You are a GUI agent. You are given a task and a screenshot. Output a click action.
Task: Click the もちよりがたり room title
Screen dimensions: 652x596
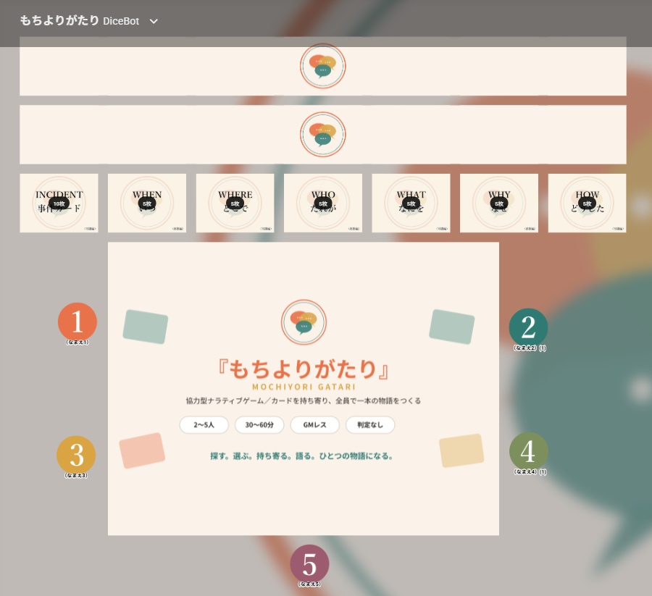click(x=59, y=20)
